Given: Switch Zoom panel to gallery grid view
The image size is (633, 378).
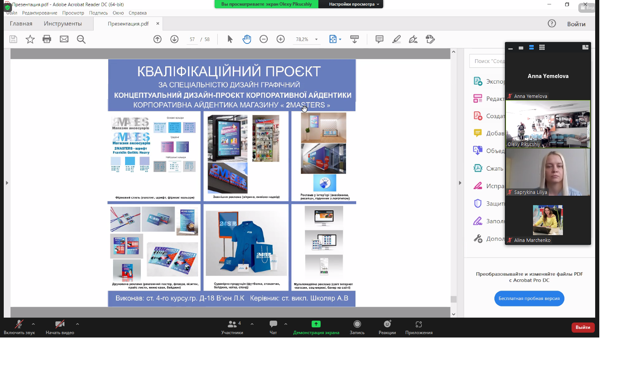Looking at the screenshot, I should coord(542,47).
